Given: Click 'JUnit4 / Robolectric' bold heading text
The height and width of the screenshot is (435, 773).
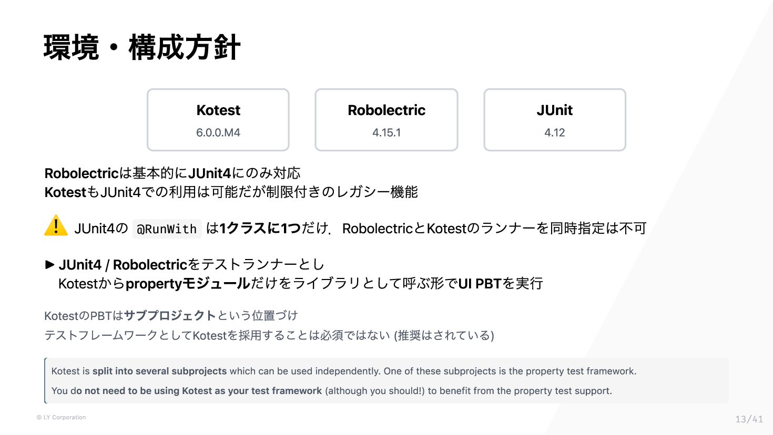Looking at the screenshot, I should coord(123,265).
